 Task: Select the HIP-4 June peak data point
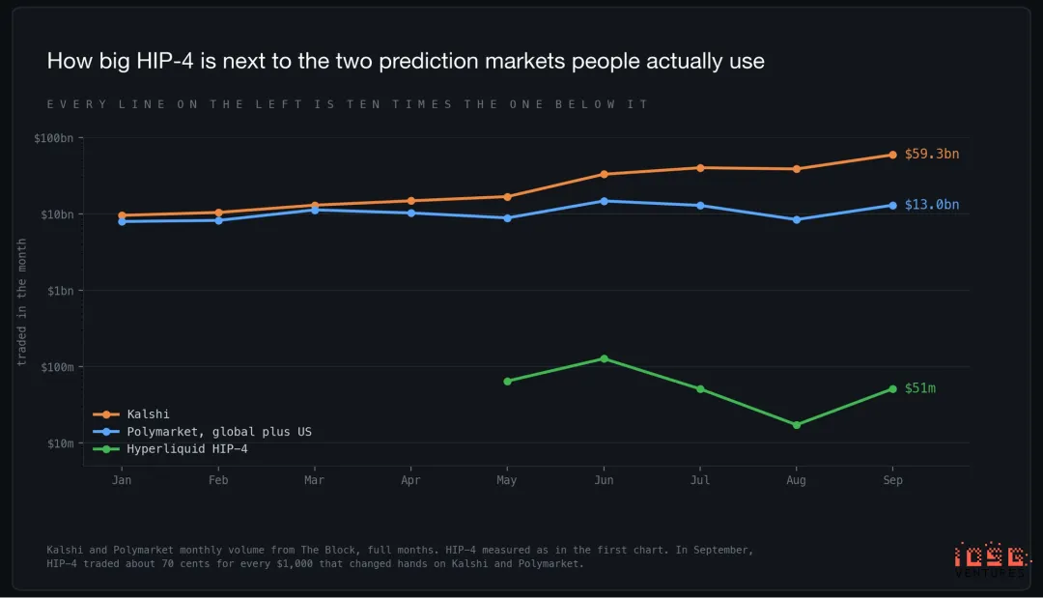604,358
